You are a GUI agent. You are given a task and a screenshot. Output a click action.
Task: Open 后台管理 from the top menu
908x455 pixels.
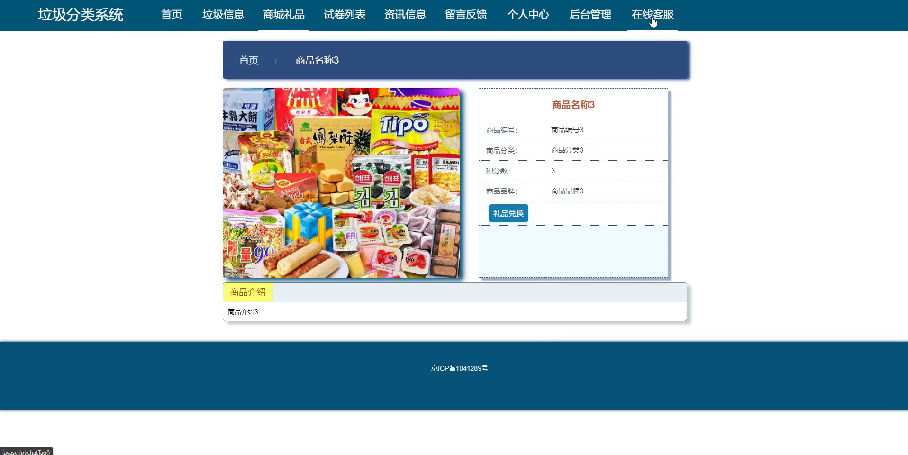coord(590,15)
